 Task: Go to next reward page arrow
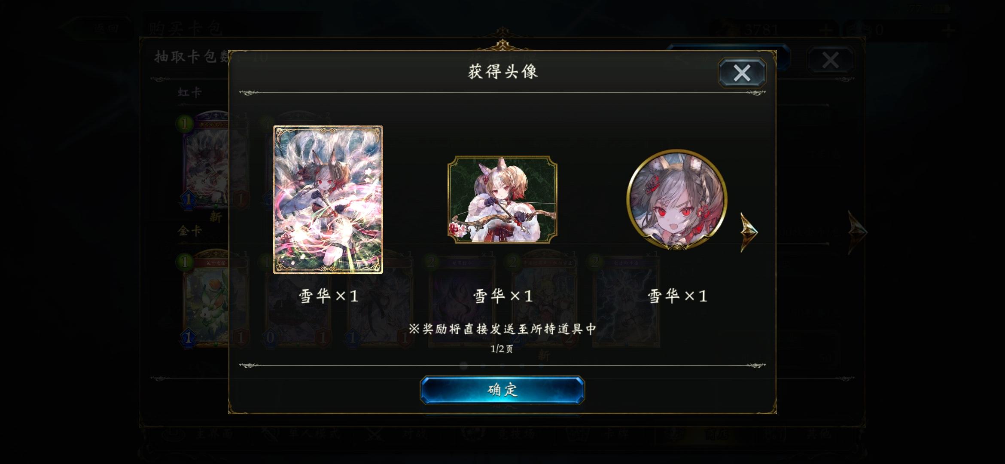749,232
